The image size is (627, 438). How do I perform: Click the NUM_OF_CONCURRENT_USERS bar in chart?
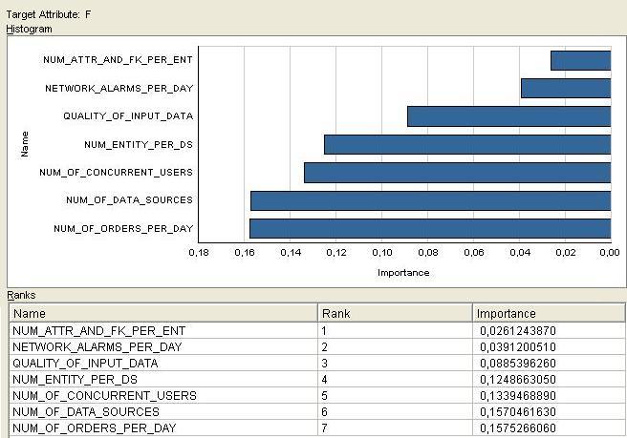tap(457, 173)
